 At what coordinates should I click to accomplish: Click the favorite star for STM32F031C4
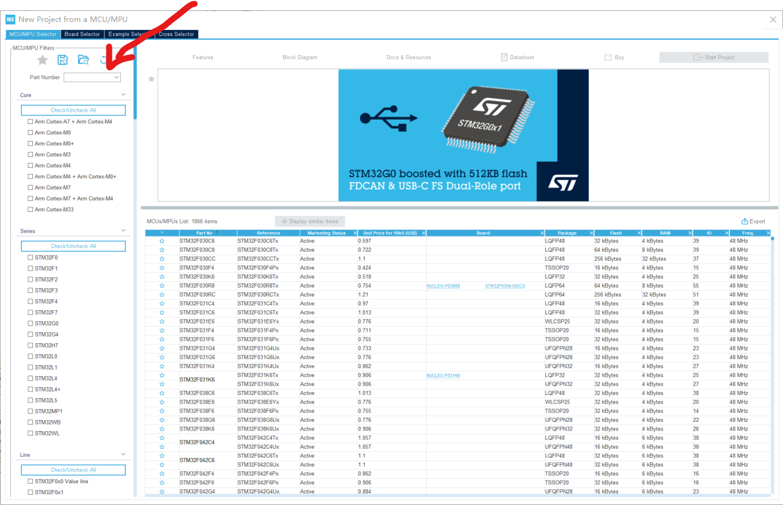162,303
